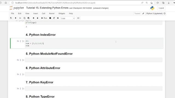Screen dimensions: 175x98
Task: Click heading 4. Python IndexError
Action: [x=41, y=35]
